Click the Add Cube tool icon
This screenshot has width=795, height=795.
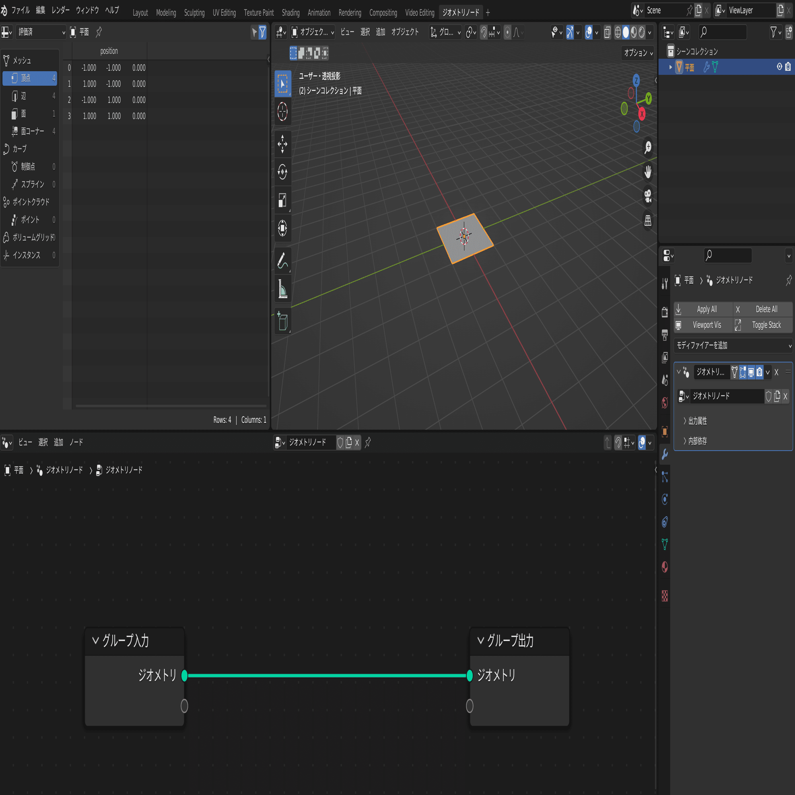point(282,321)
